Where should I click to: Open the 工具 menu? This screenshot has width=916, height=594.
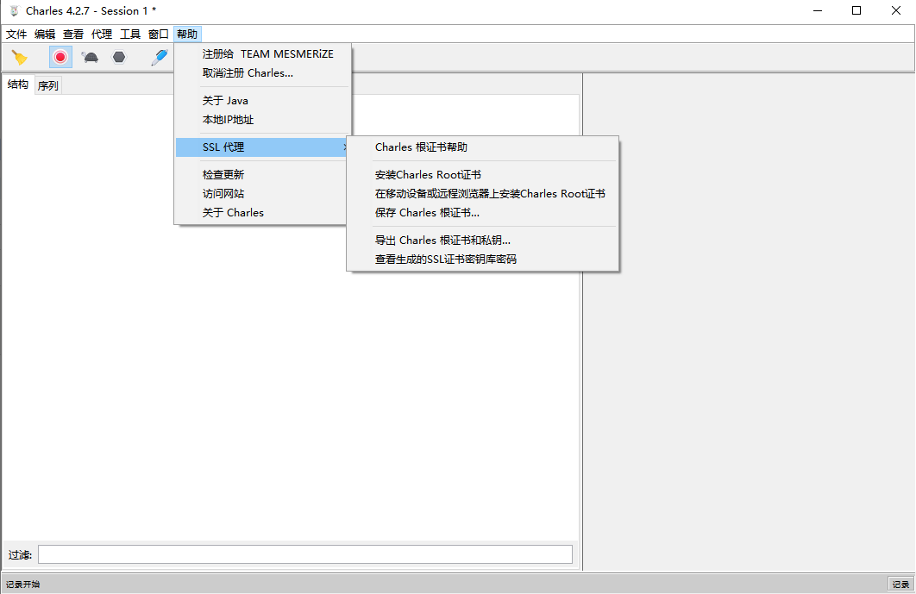(130, 34)
